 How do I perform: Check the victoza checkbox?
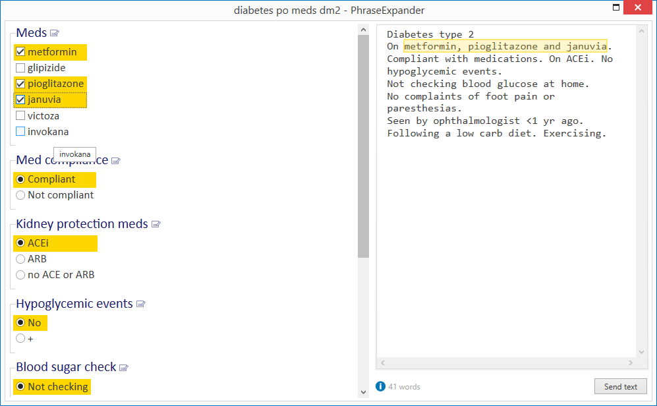[20, 115]
